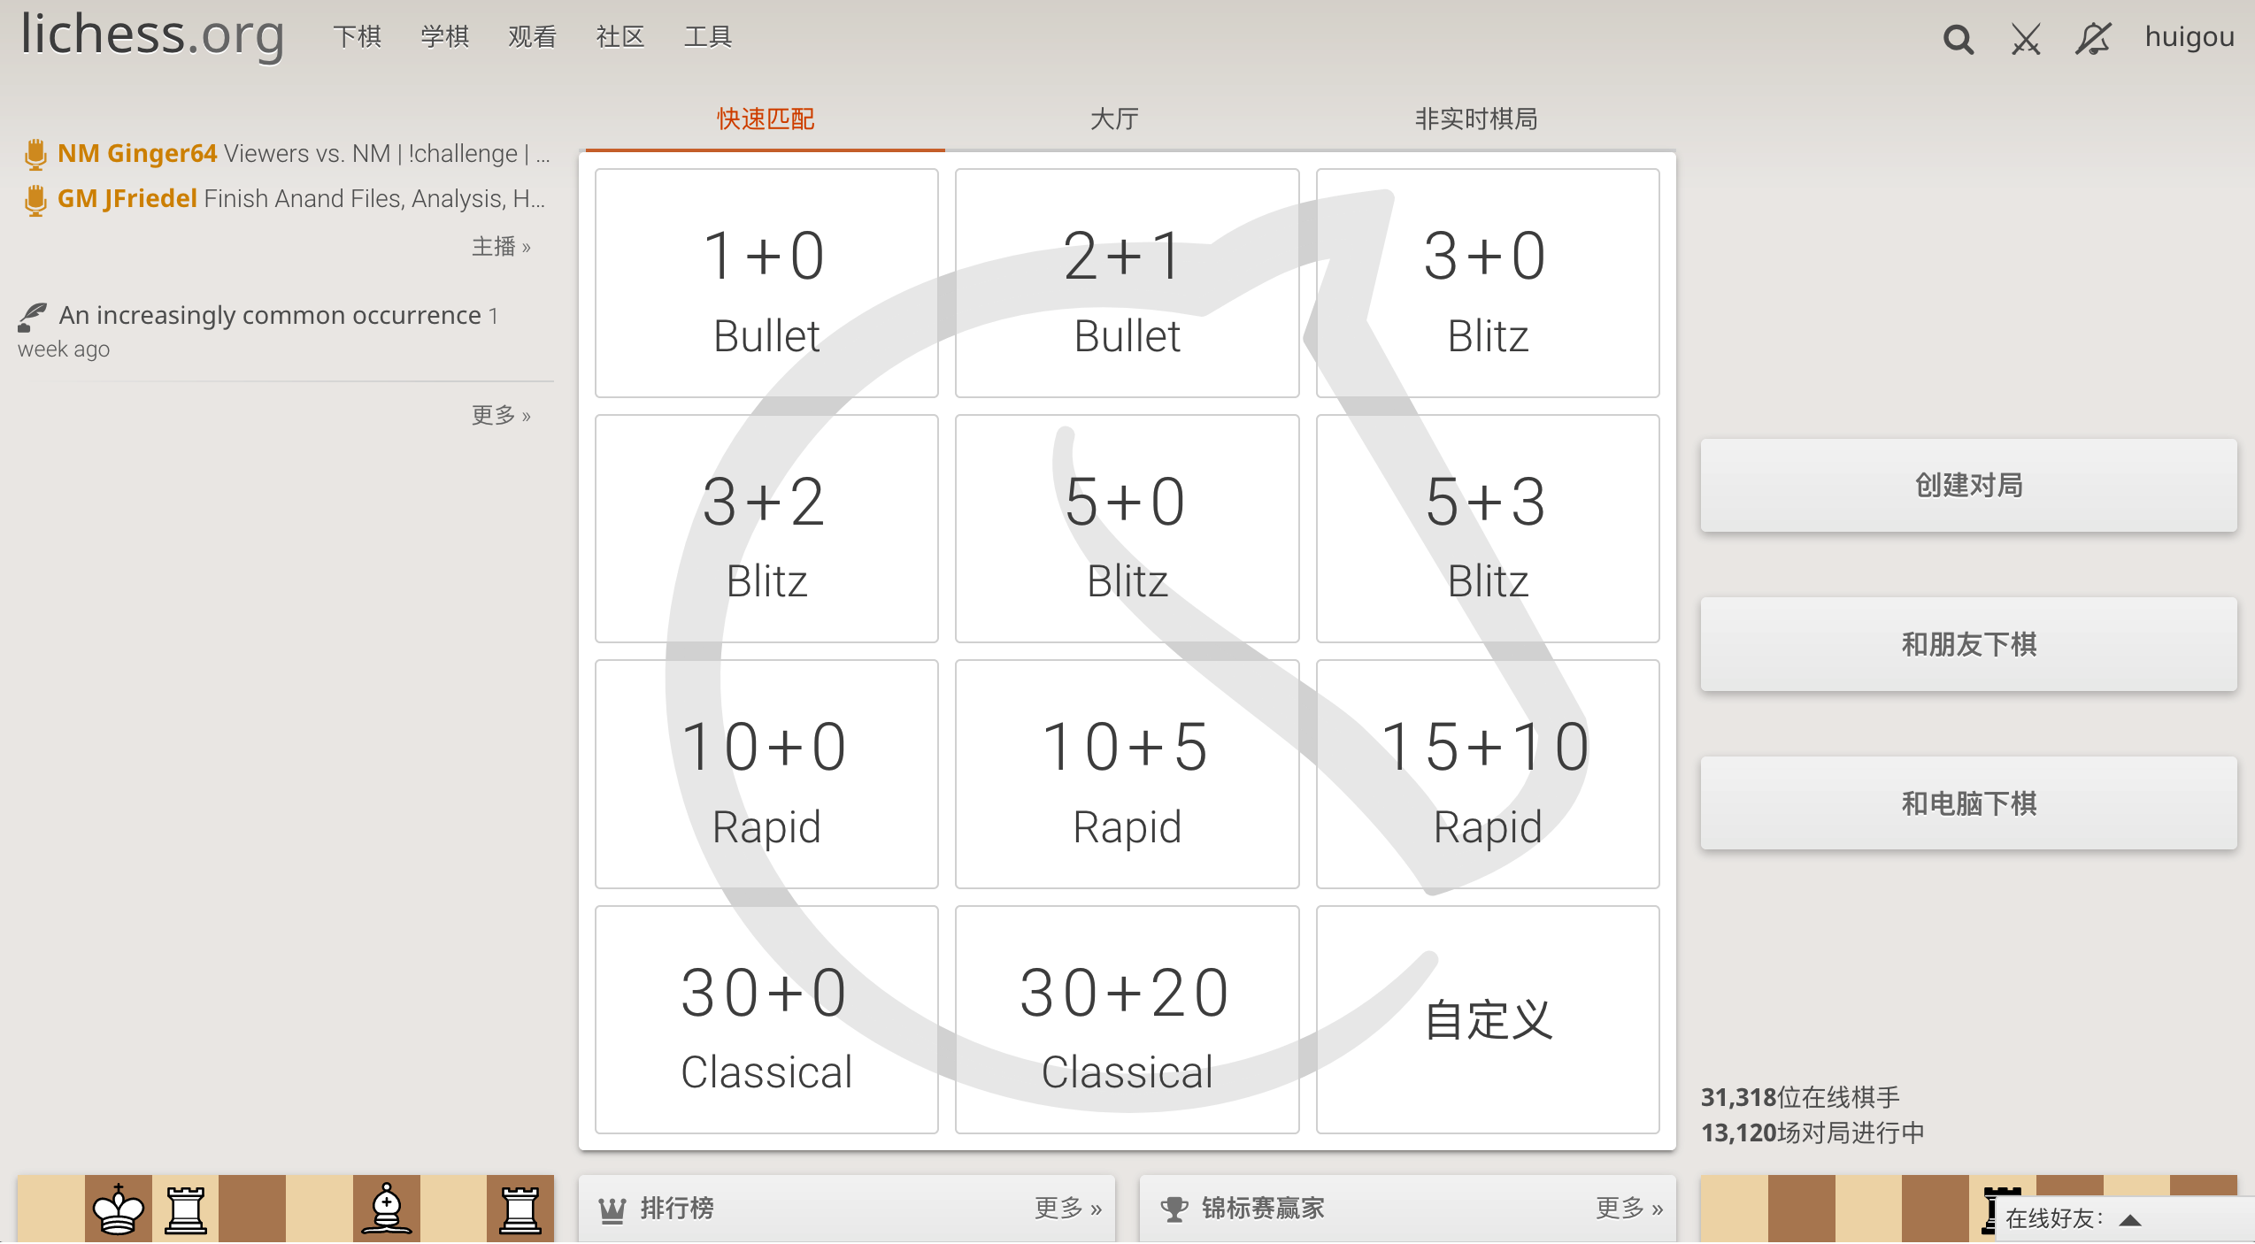Switch to the 非实时棋局 tab
The height and width of the screenshot is (1244, 2255).
point(1475,119)
